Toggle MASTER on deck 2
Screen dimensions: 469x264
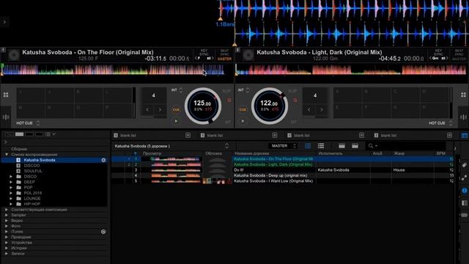coord(459,59)
